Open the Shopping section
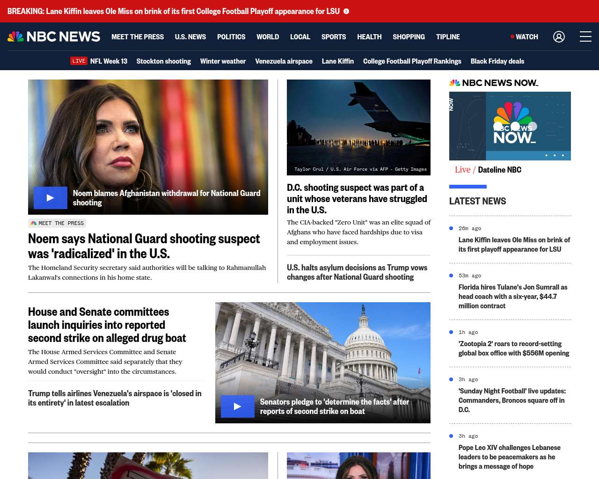599x479 pixels. [x=409, y=36]
